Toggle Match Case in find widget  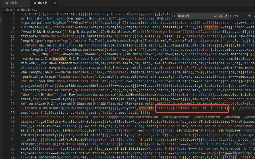215,16
